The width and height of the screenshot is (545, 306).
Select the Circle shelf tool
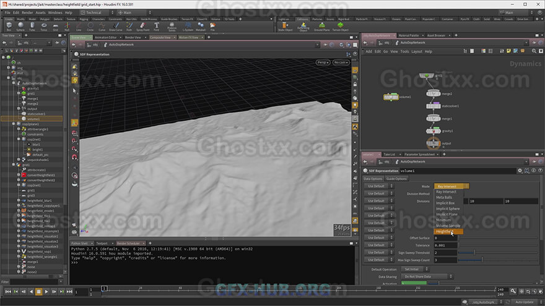(90, 27)
